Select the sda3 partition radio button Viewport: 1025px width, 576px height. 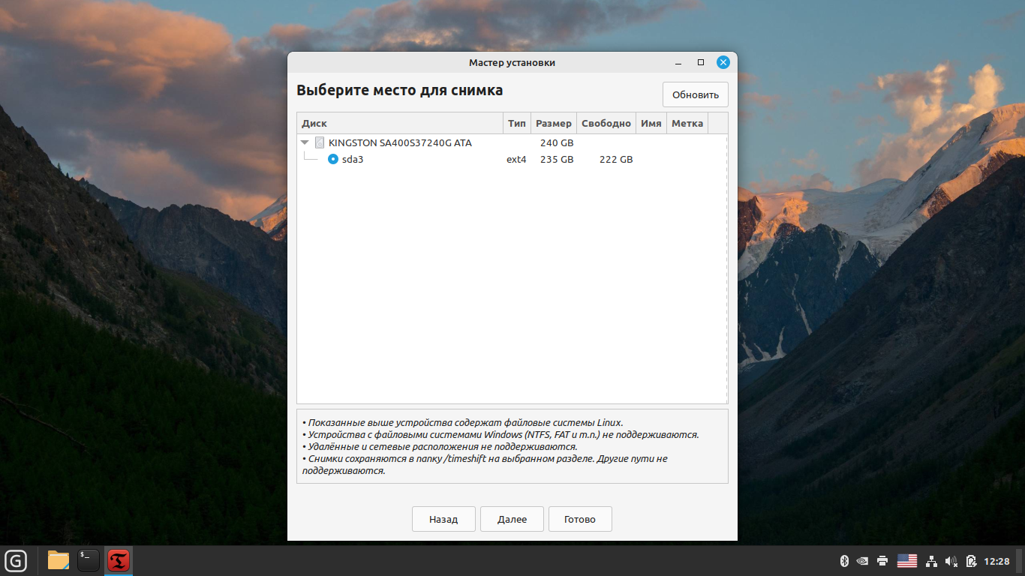point(333,159)
